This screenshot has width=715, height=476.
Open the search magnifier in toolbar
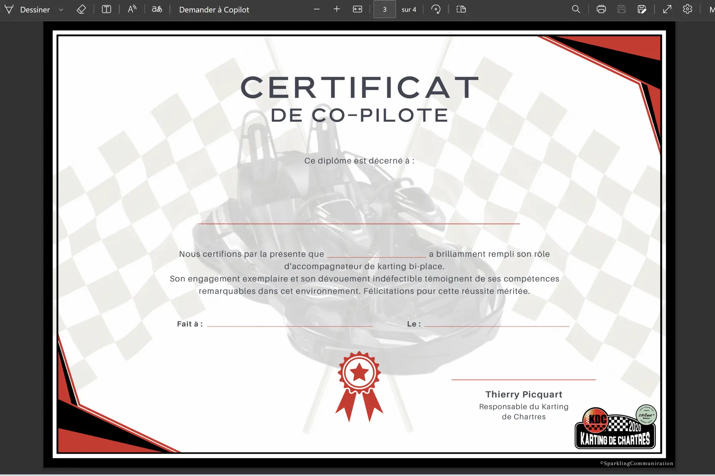pyautogui.click(x=576, y=9)
